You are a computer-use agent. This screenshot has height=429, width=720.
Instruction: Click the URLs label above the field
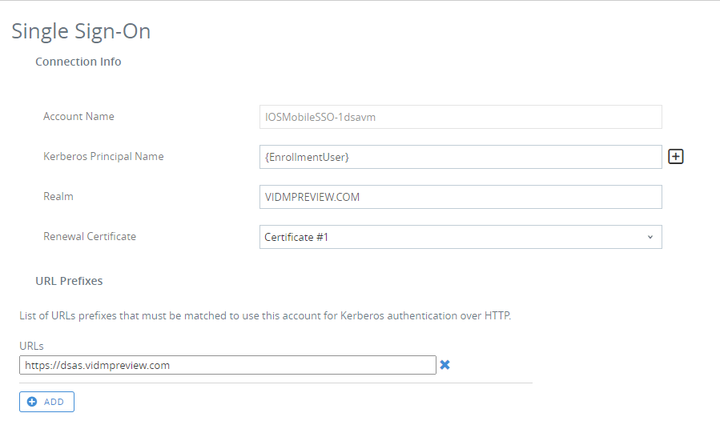[x=32, y=346]
